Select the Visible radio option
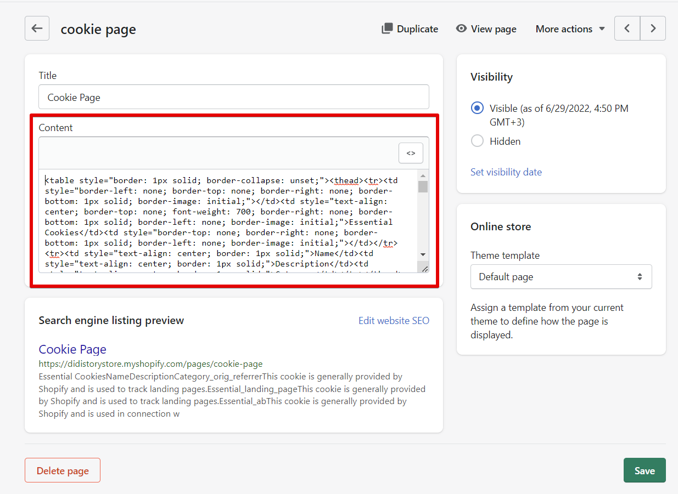This screenshot has height=494, width=678. pyautogui.click(x=477, y=109)
